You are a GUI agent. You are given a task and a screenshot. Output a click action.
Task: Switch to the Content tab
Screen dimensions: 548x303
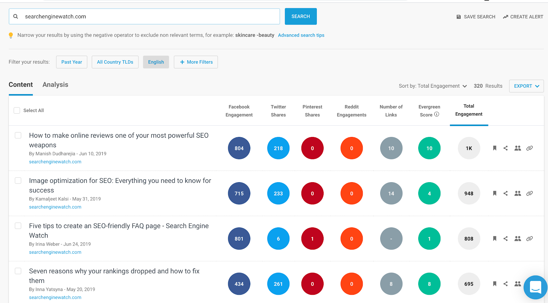21,85
